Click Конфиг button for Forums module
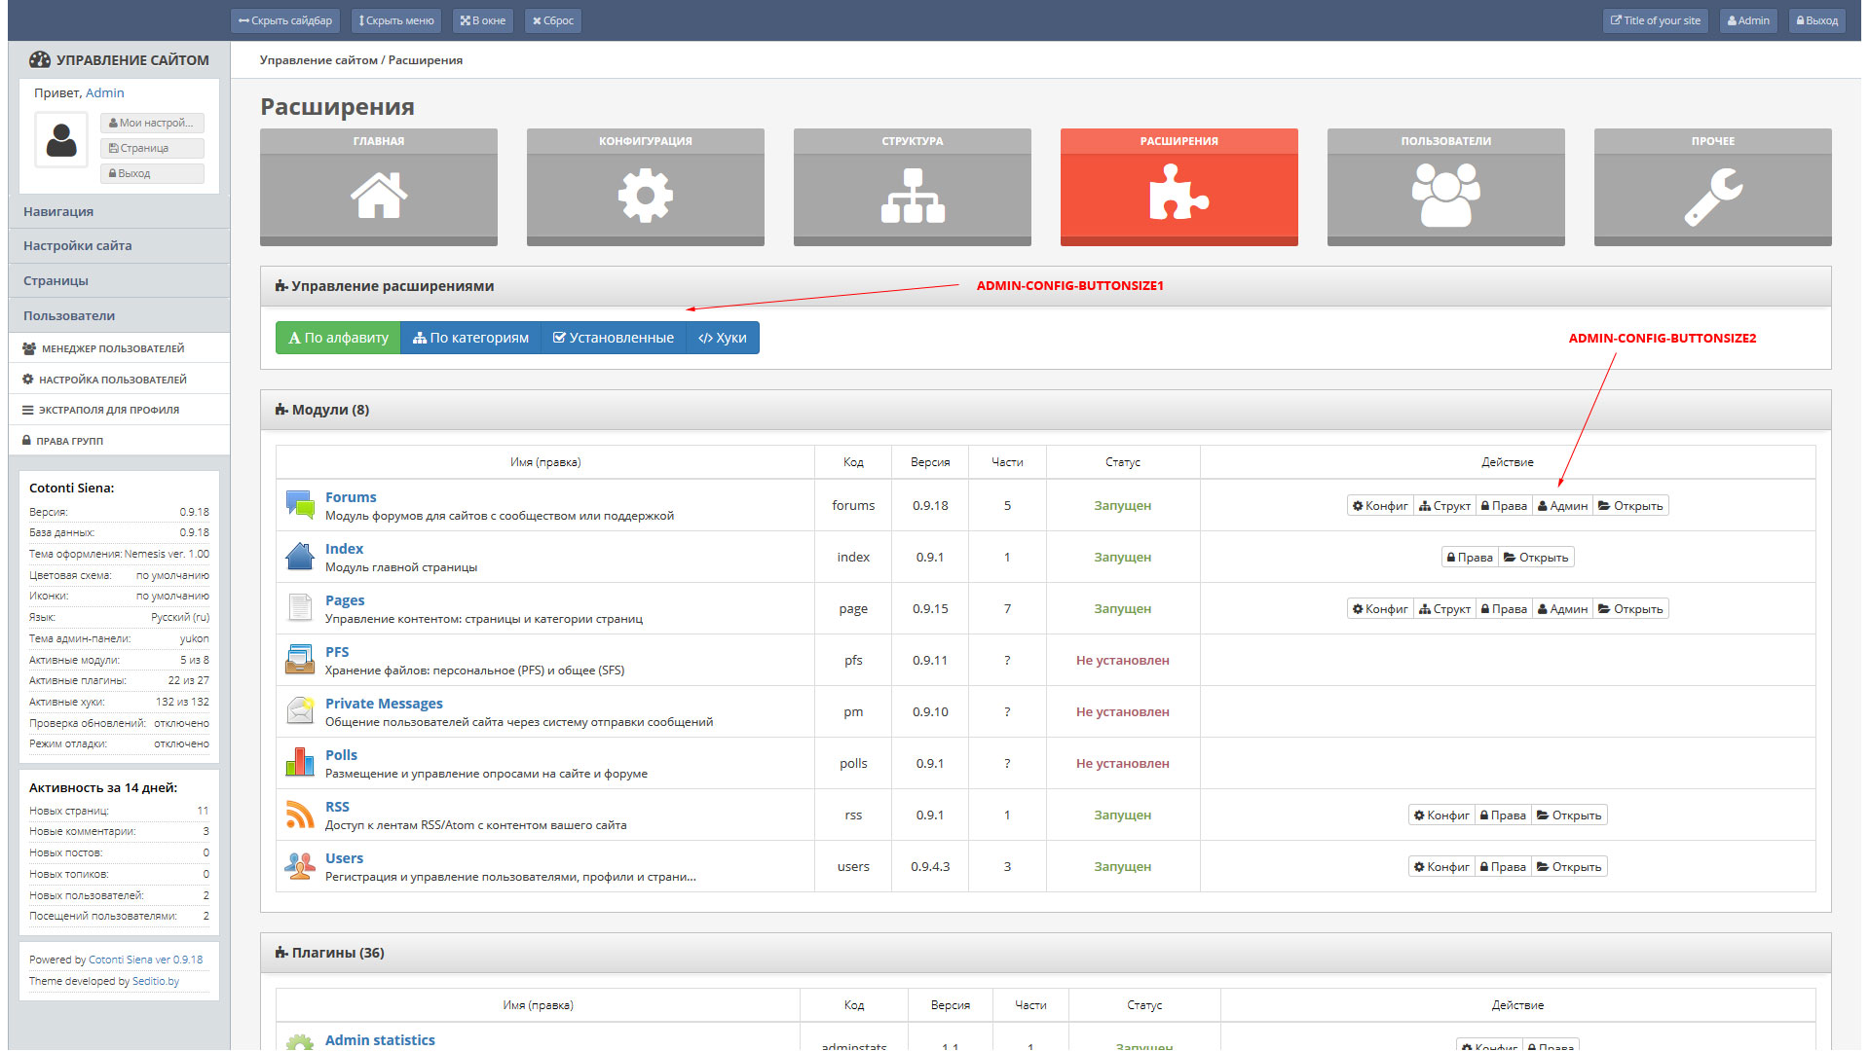This screenshot has width=1870, height=1051. click(x=1380, y=505)
